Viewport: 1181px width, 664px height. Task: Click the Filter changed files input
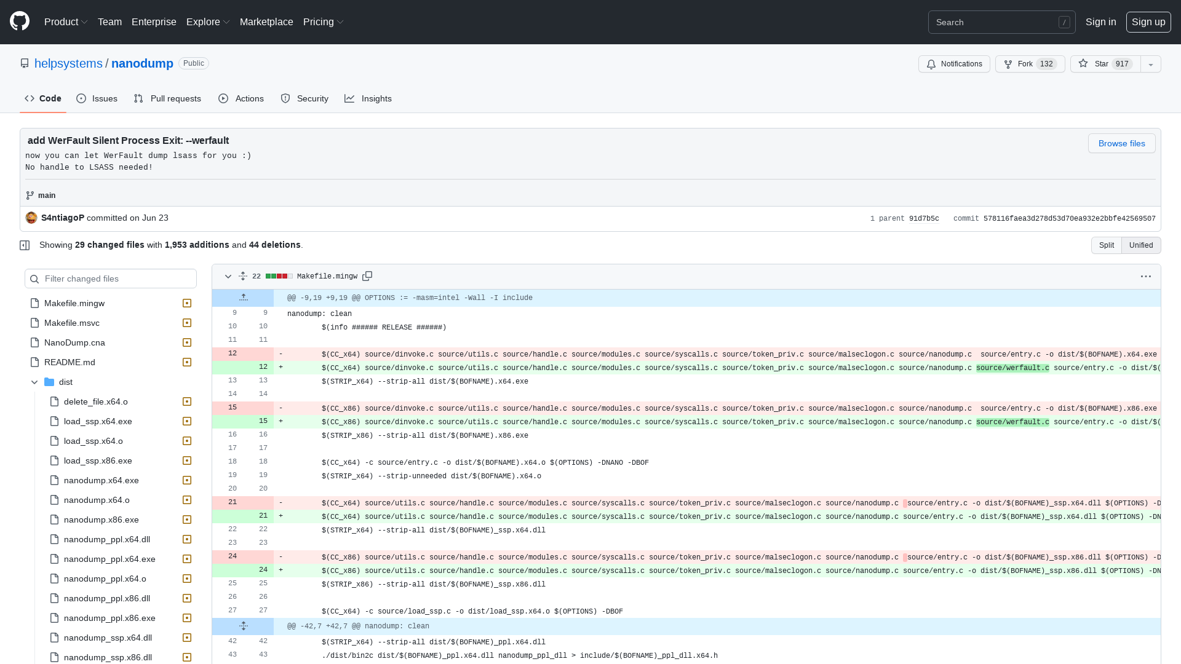[x=111, y=279]
